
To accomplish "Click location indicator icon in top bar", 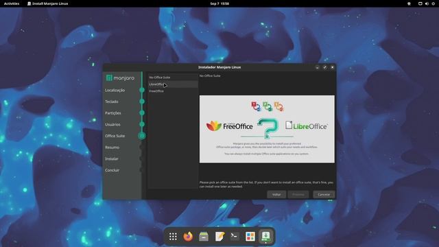I will pyautogui.click(x=409, y=3).
